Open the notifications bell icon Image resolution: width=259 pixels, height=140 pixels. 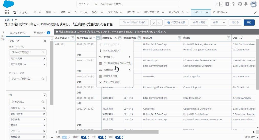tap(246, 4)
